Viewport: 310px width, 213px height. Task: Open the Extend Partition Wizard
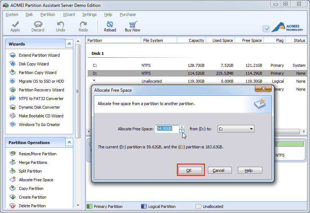[x=39, y=55]
